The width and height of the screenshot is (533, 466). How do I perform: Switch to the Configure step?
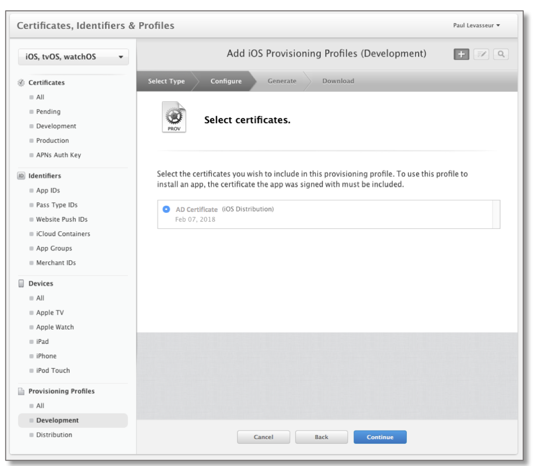click(226, 81)
